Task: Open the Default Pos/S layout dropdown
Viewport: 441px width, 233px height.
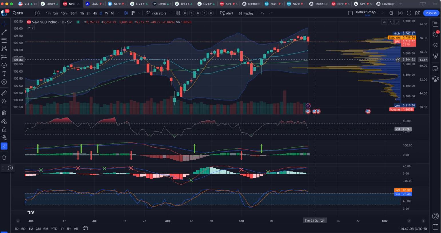Action: [x=383, y=13]
